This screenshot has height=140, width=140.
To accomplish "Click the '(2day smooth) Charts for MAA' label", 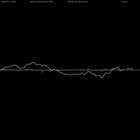I will coord(42,2).
